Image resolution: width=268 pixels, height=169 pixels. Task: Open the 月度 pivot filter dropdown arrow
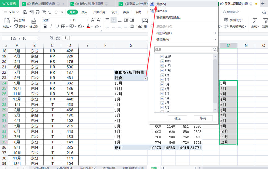click(145, 78)
